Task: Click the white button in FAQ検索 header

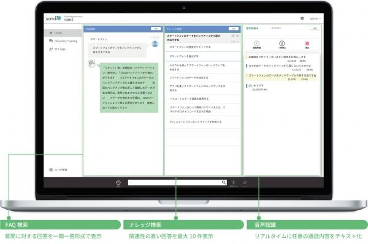Action: pyautogui.click(x=156, y=29)
